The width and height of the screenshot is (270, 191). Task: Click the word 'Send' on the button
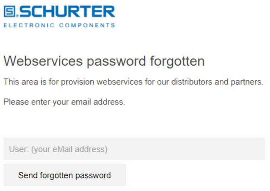coord(28,175)
